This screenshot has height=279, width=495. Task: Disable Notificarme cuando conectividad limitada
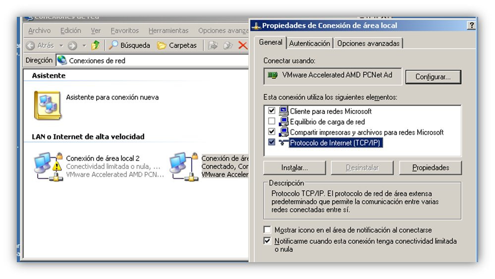267,241
